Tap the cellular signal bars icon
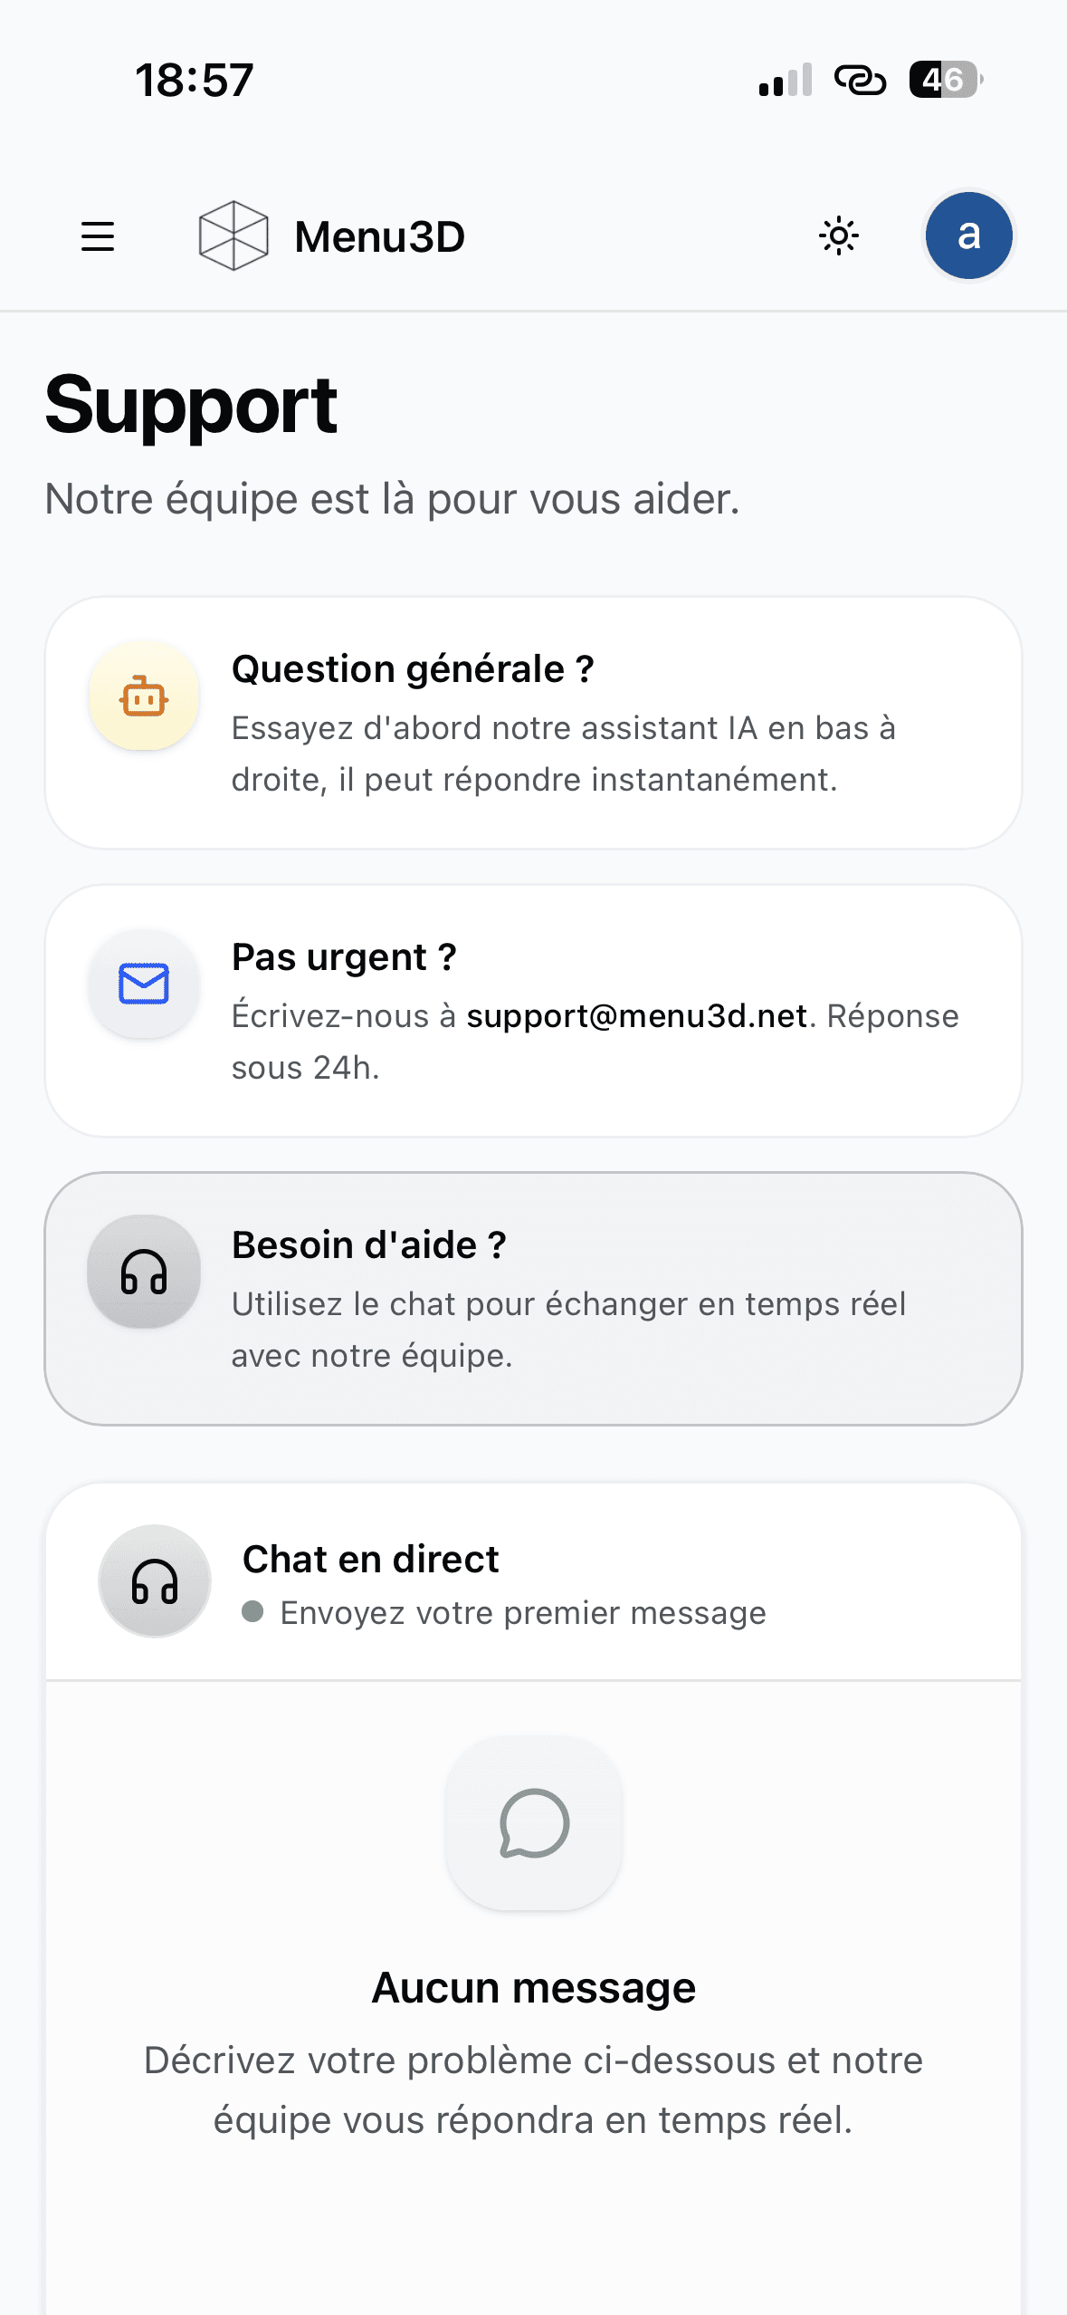Viewport: 1067px width, 2315px height. pyautogui.click(x=786, y=80)
